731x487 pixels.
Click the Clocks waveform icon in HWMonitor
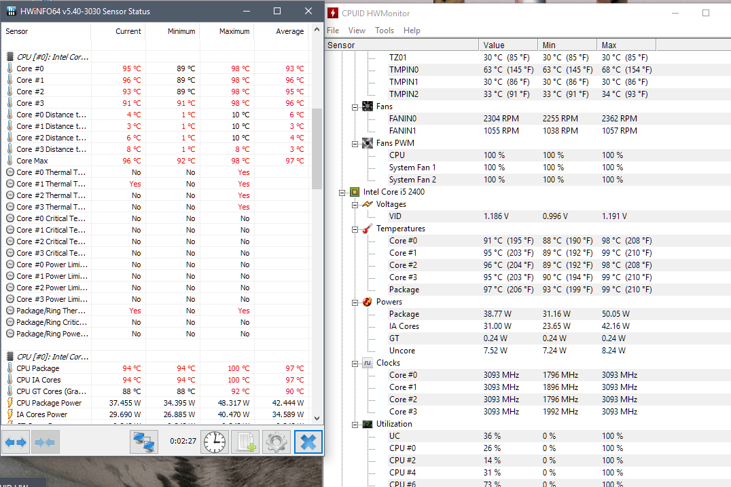coord(368,363)
